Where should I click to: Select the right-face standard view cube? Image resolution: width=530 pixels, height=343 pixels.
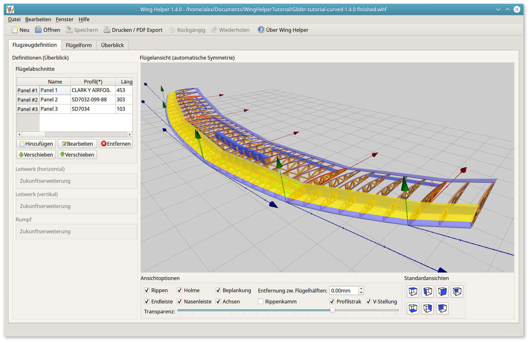(x=428, y=308)
